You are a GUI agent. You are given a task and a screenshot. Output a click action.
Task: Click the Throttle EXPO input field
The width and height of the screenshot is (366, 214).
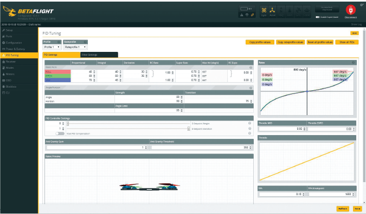click(331, 129)
